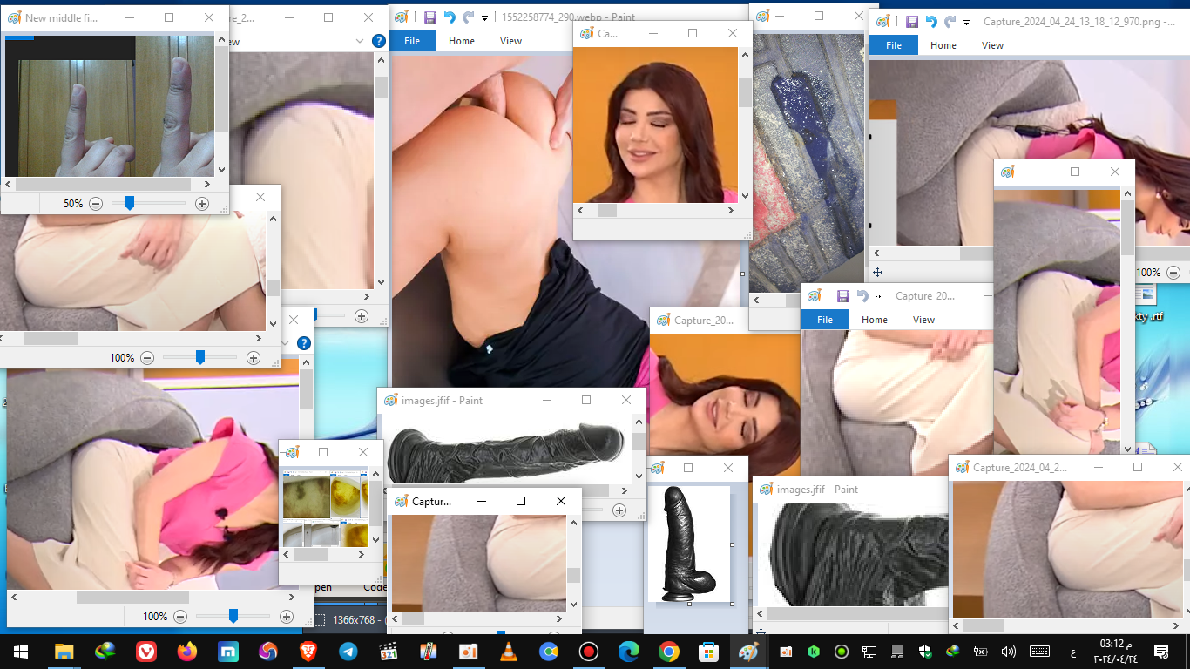Toggle speaker volume icon in system tray
The image size is (1190, 669).
click(x=1009, y=652)
